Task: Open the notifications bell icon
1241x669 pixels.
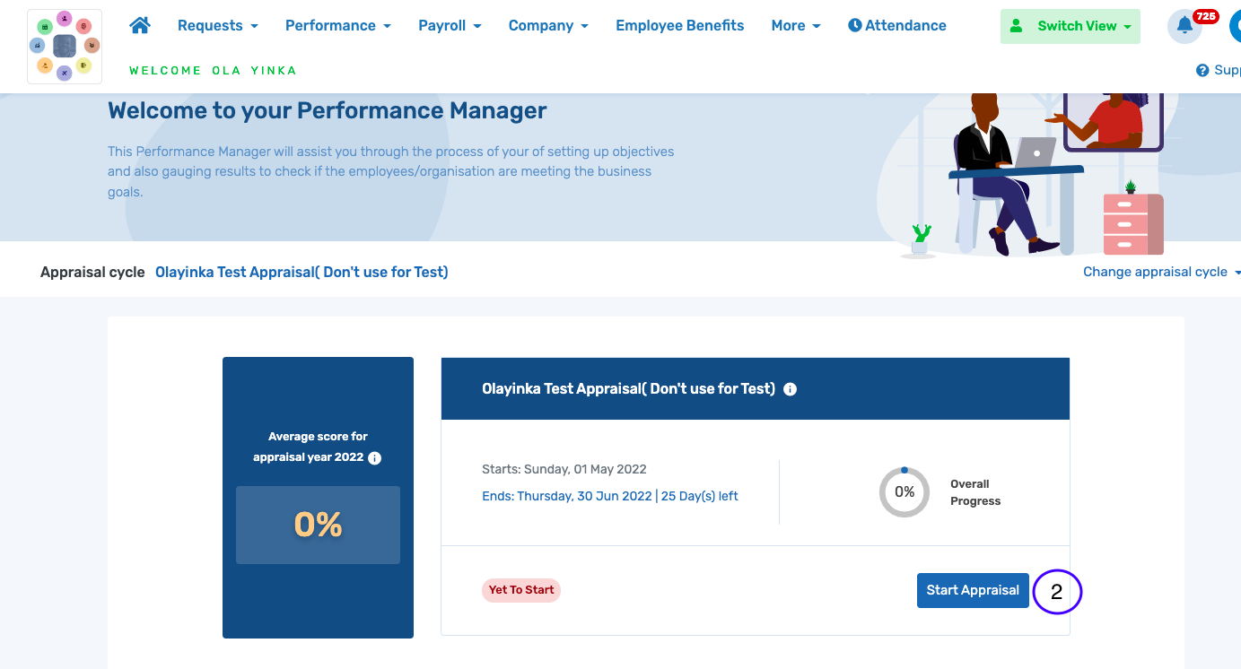Action: 1184,26
